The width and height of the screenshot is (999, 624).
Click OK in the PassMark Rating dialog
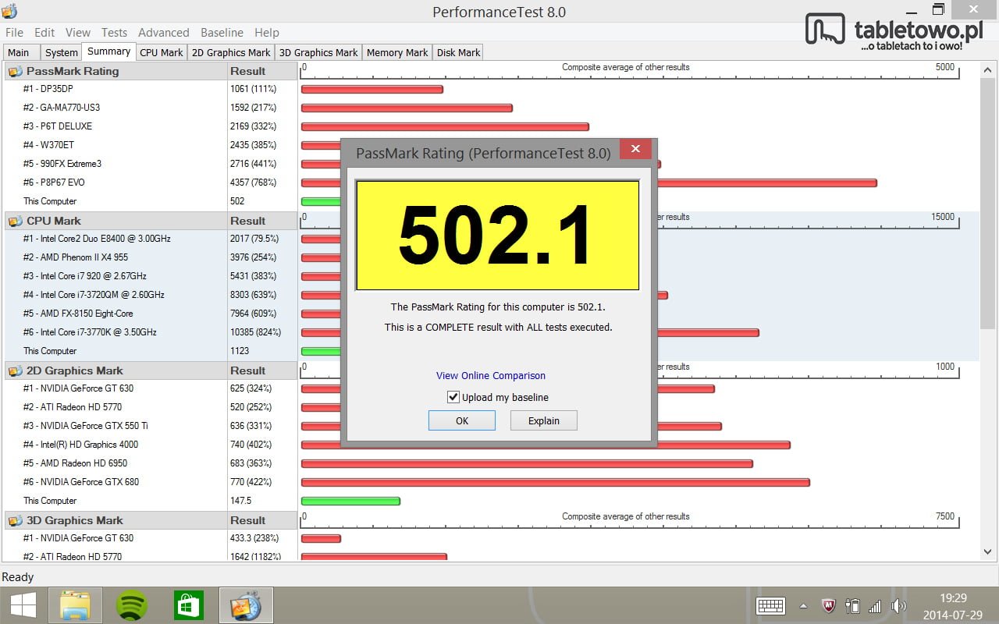click(462, 420)
